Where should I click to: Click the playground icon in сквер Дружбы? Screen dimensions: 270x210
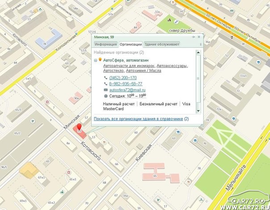(176, 22)
